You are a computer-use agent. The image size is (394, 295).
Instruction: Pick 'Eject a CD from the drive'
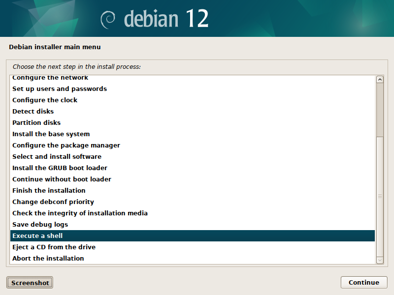coord(193,247)
